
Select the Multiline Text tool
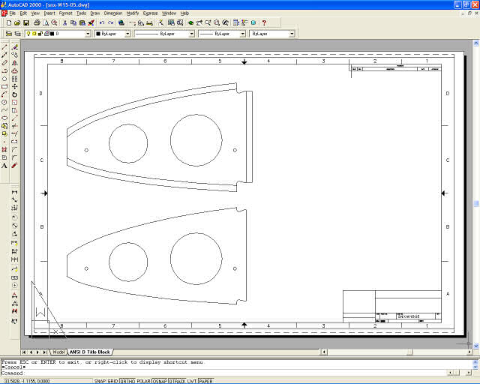pos(4,166)
